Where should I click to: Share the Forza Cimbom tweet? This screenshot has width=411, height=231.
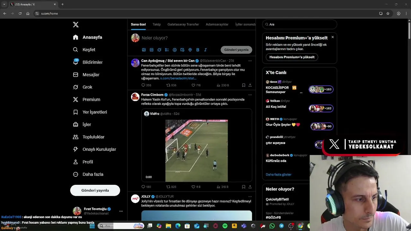(x=250, y=187)
